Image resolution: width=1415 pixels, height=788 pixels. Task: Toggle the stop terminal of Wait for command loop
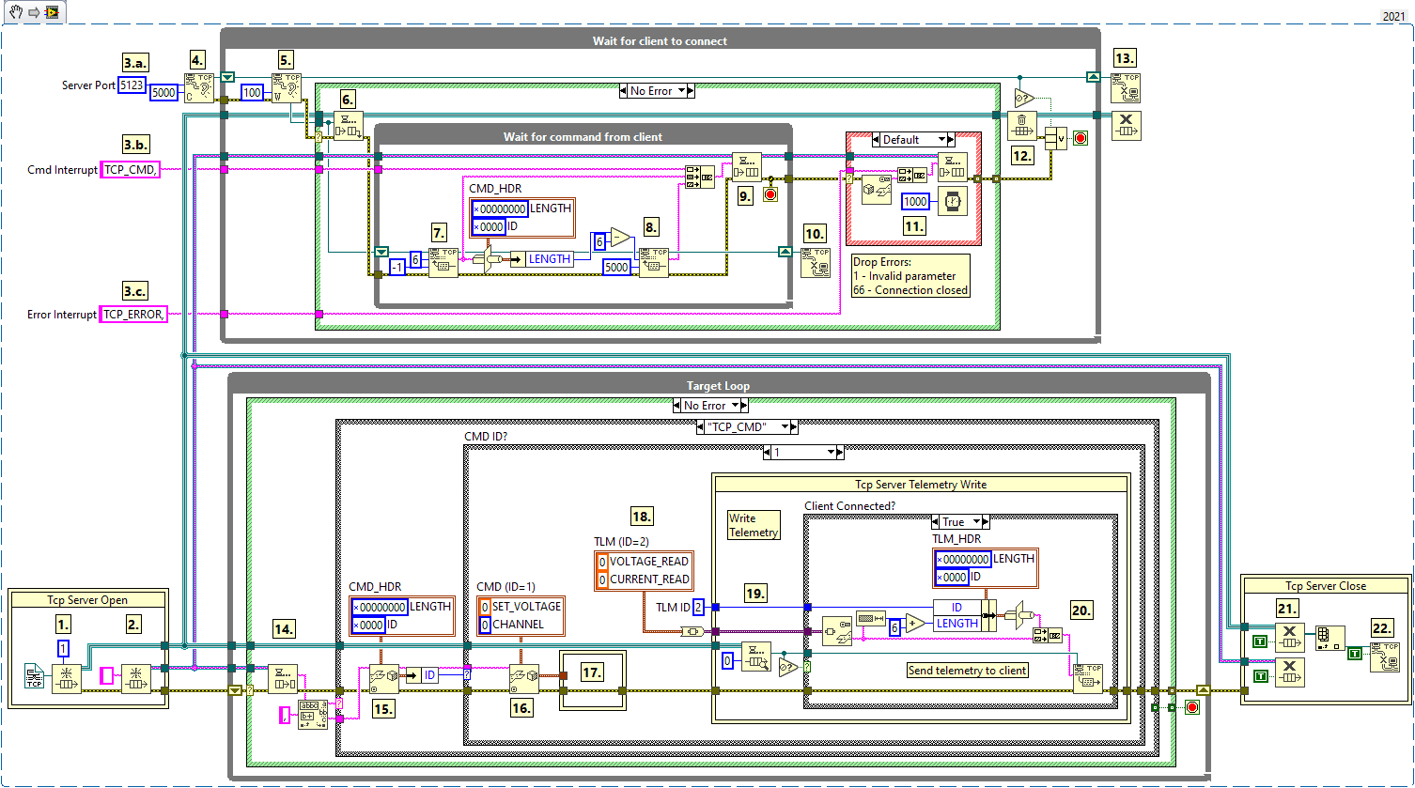pos(771,194)
